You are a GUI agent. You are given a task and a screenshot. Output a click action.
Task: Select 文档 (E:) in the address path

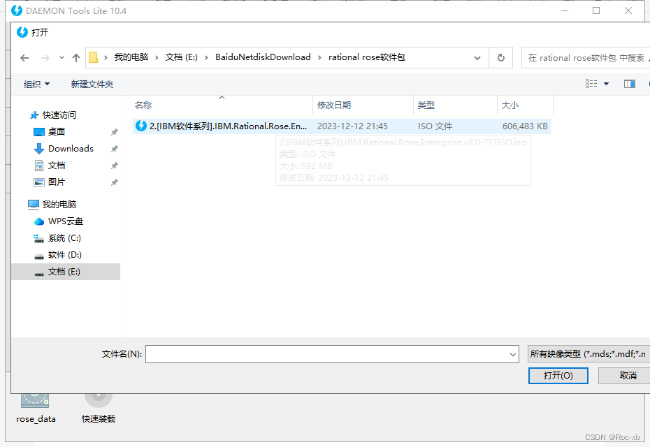point(182,57)
